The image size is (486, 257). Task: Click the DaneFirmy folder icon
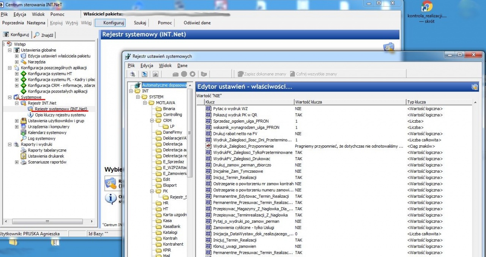coord(159,132)
